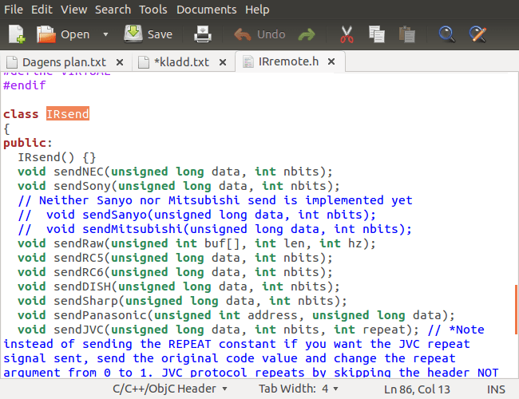Switch to the Dagens plan.txt tab

click(64, 61)
